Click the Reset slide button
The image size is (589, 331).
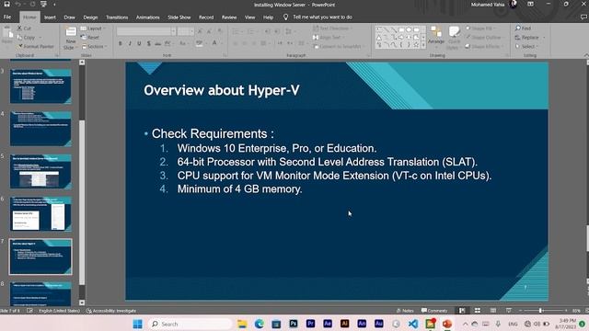tap(90, 38)
